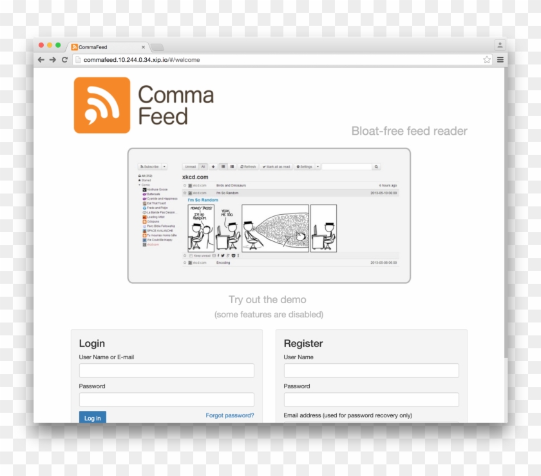Click the search magnifier icon

[x=377, y=166]
